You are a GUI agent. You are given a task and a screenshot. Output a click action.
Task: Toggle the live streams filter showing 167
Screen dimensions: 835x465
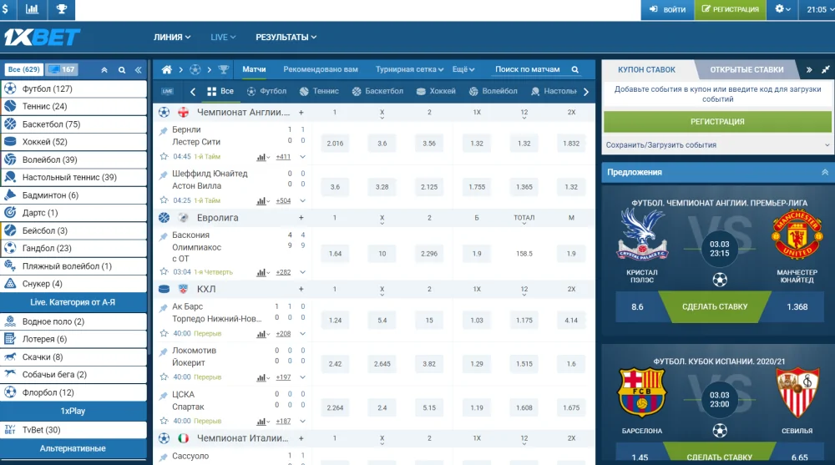(62, 69)
